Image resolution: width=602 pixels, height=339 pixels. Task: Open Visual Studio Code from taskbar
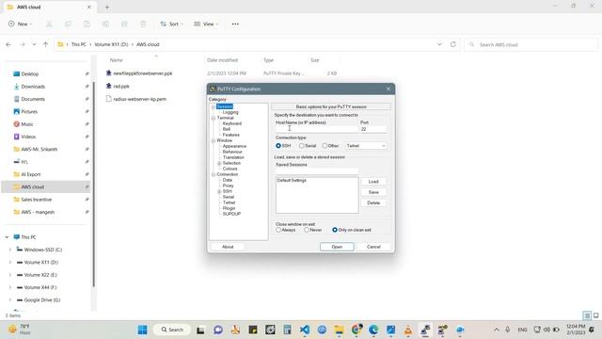[x=305, y=330]
